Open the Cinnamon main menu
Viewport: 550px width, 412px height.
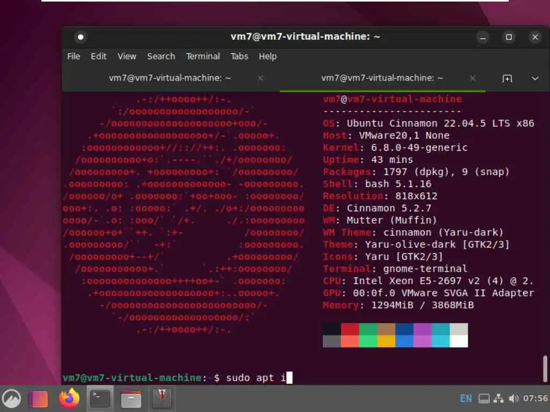click(x=12, y=399)
